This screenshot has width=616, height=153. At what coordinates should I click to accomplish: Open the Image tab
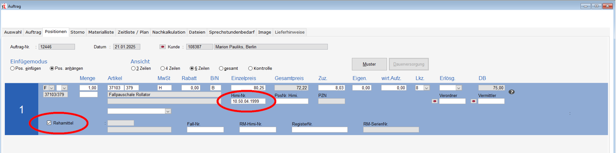pyautogui.click(x=264, y=32)
